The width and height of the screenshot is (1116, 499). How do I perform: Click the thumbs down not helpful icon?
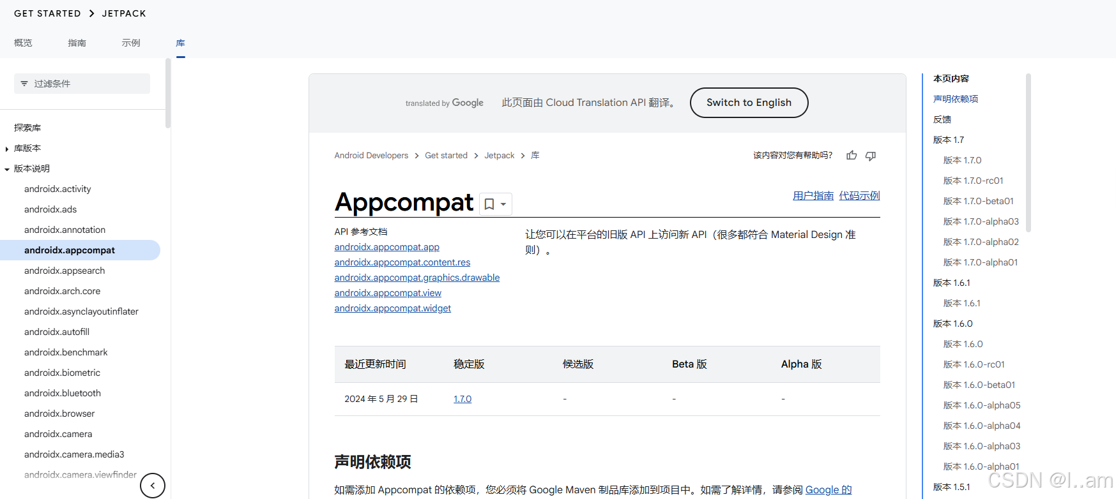871,156
